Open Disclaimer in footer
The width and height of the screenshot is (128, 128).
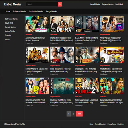tap(121, 124)
